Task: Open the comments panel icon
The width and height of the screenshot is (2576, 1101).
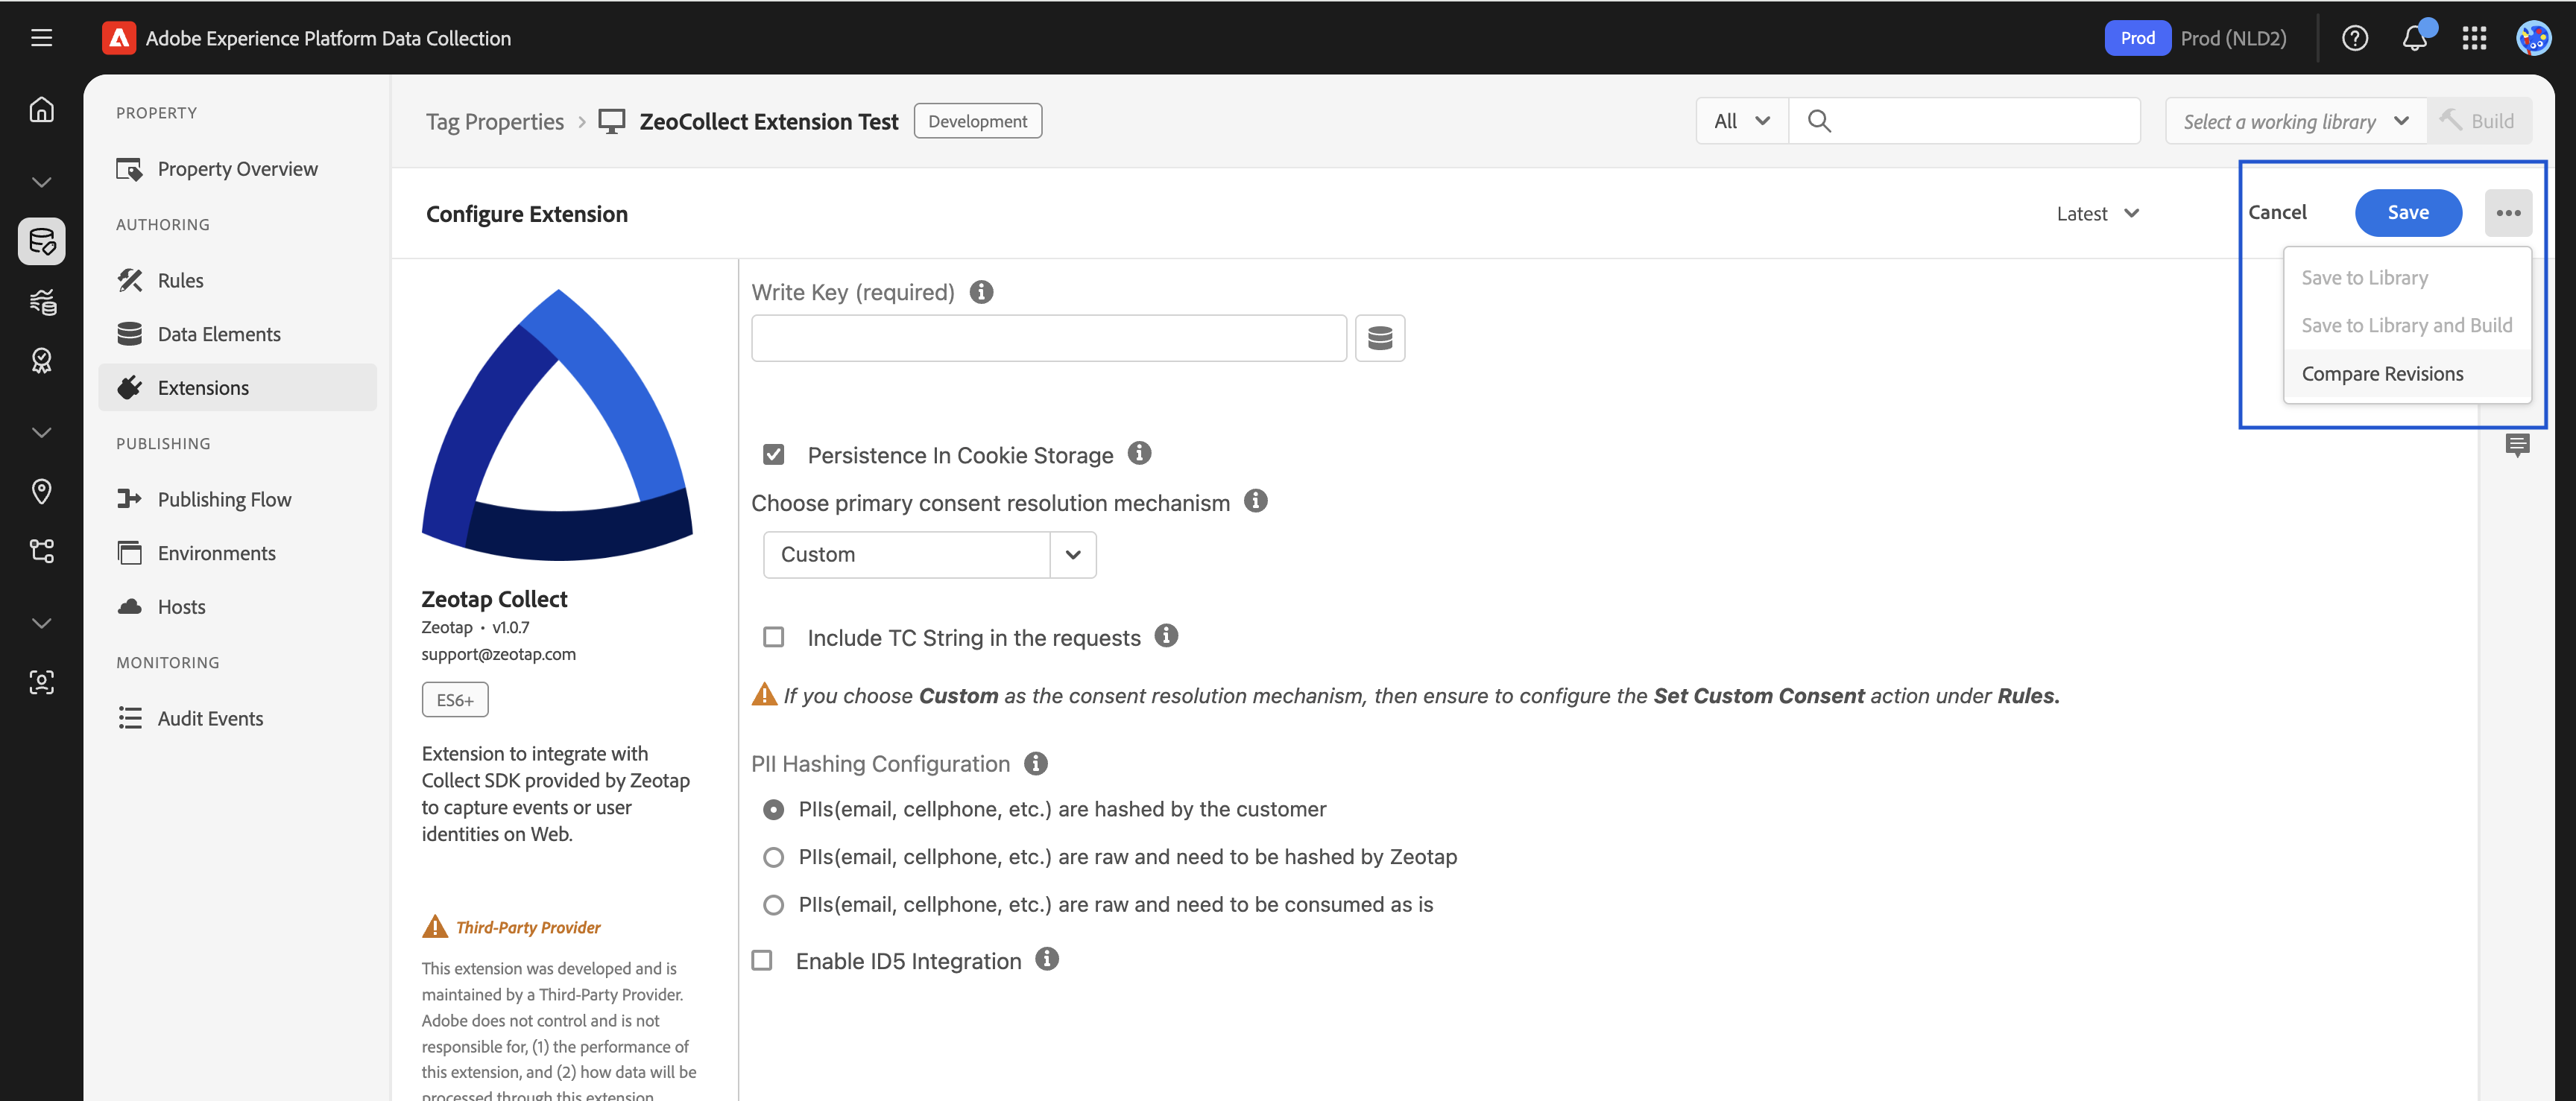Action: point(2517,445)
